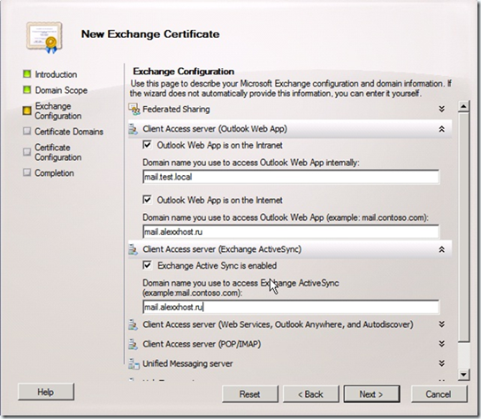Expand the Federated Sharing section chevron

pyautogui.click(x=442, y=109)
